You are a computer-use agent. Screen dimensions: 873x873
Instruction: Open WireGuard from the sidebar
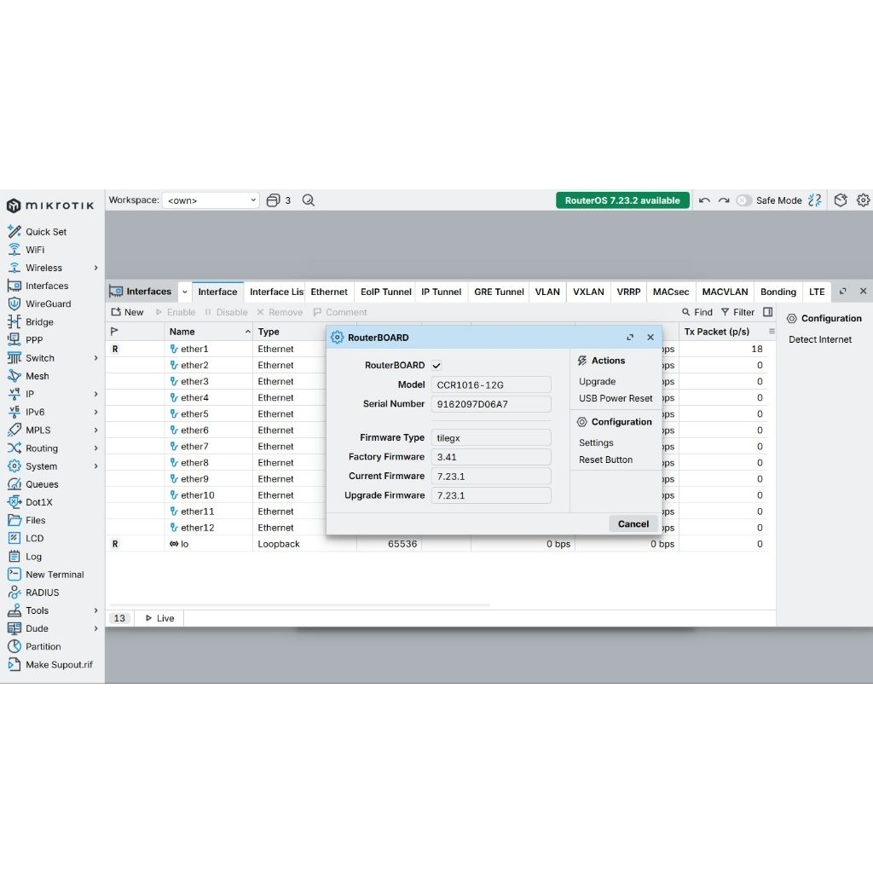[48, 304]
